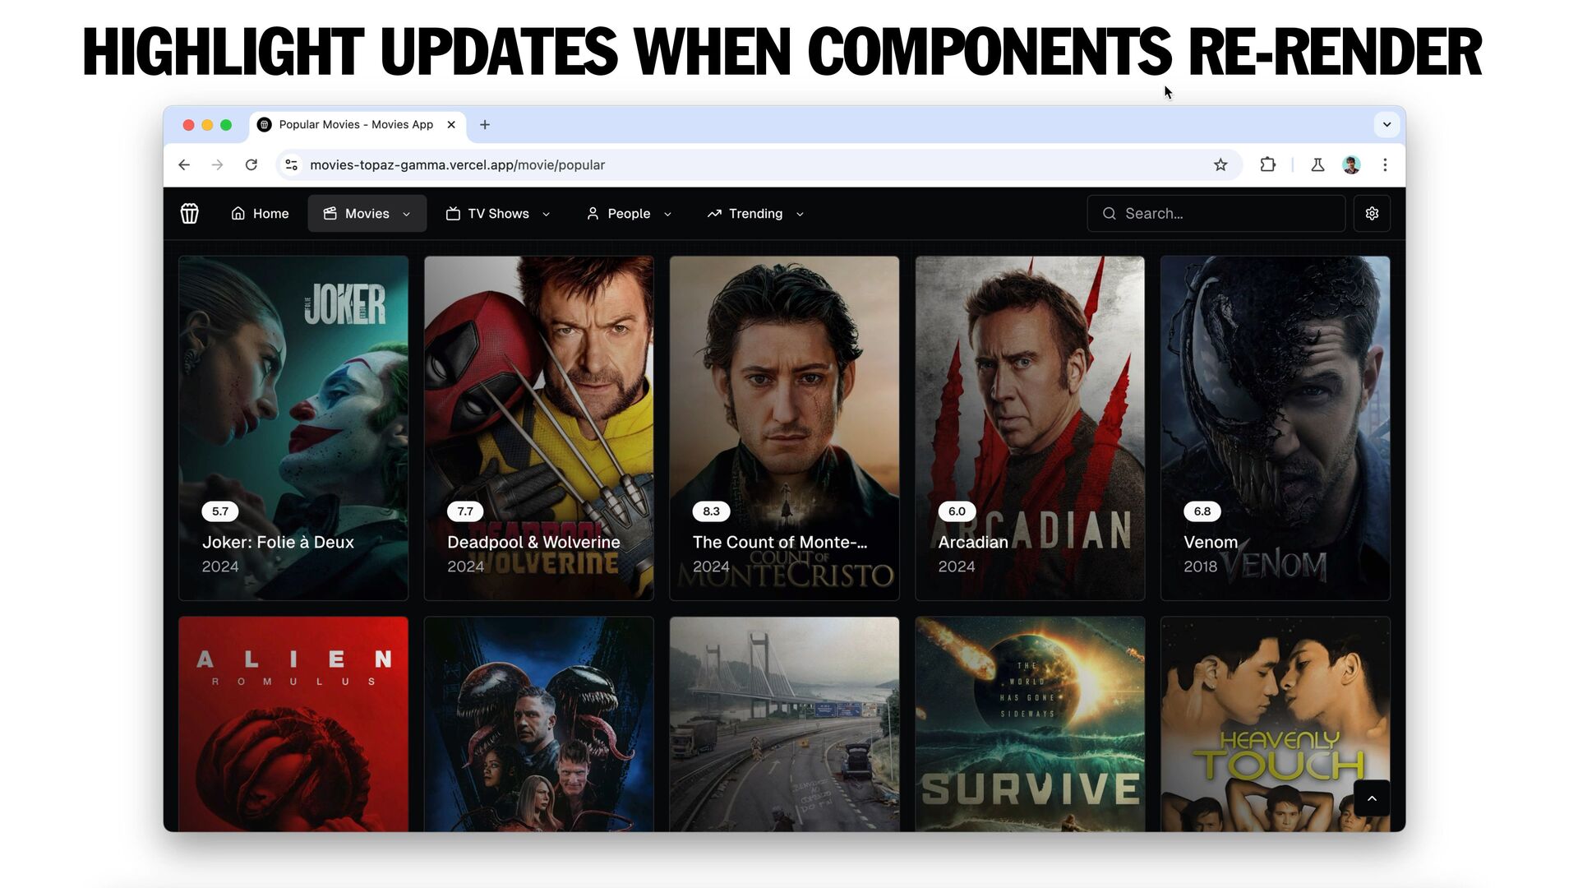The height and width of the screenshot is (888, 1578).
Task: Click the 2018 year under Venom
Action: pyautogui.click(x=1200, y=567)
